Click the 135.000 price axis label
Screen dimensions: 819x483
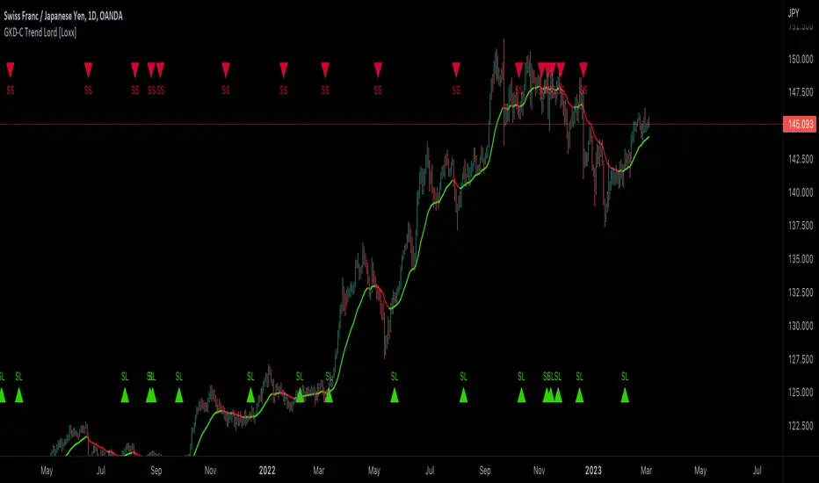[801, 259]
